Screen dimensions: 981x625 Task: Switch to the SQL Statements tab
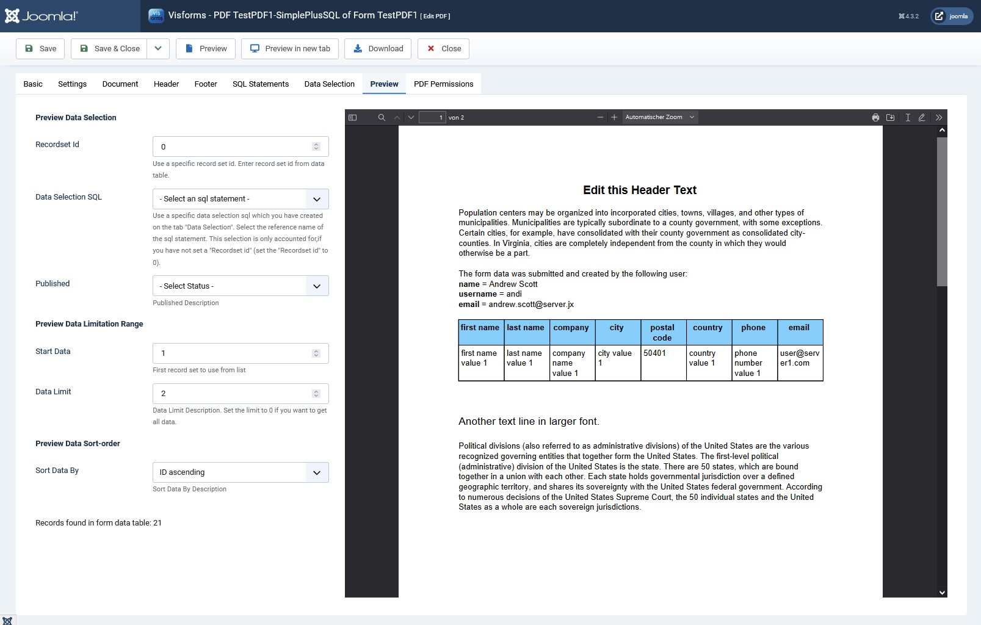pyautogui.click(x=260, y=84)
